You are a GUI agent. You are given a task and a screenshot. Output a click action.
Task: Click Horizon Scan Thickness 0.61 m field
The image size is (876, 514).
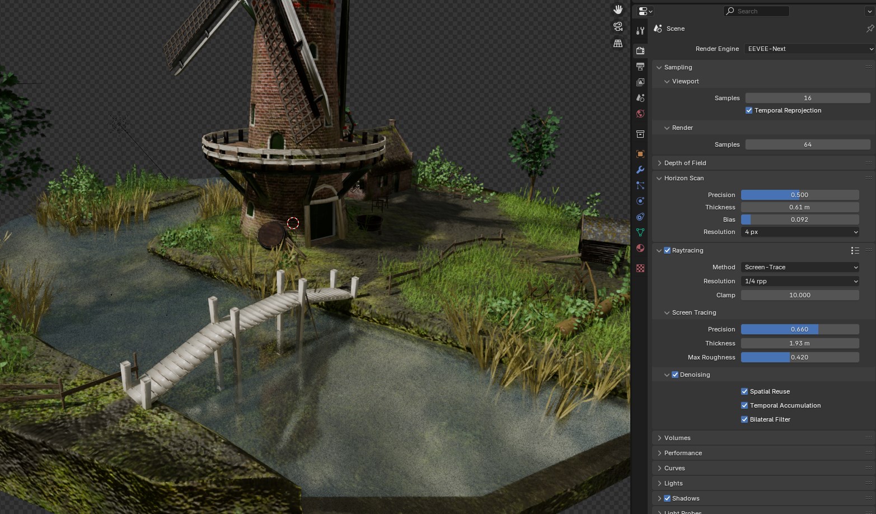pos(800,207)
